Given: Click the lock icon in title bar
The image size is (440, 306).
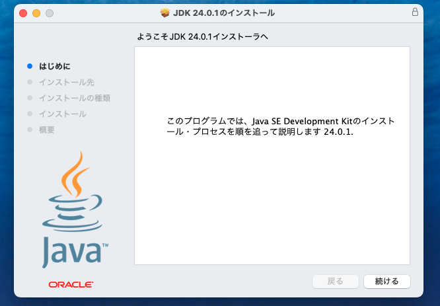Looking at the screenshot, I should (x=415, y=12).
